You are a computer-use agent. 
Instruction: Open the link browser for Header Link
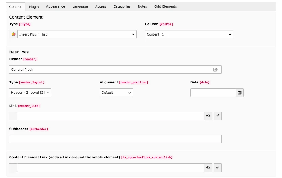point(218,116)
